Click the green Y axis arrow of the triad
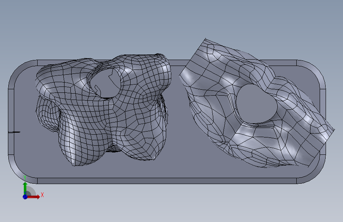 tap(25, 188)
